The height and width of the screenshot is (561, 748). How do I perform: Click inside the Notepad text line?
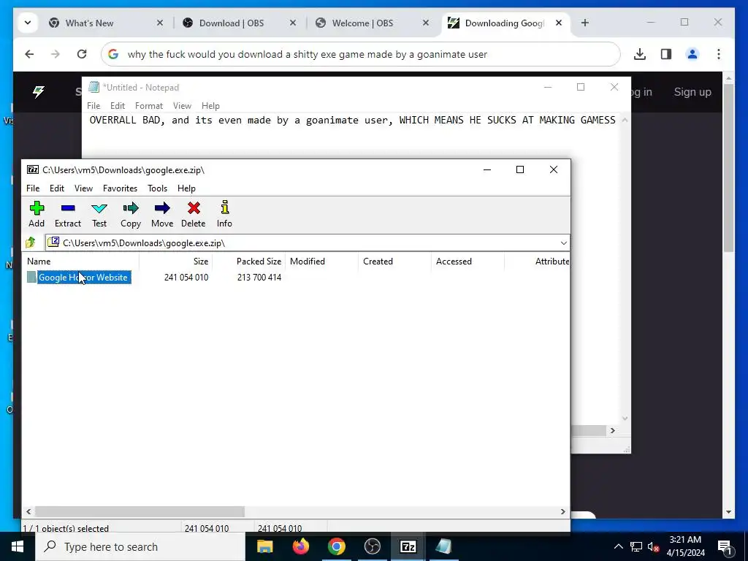[353, 121]
